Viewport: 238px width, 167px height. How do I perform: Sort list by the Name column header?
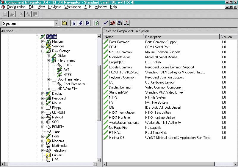click(x=123, y=37)
